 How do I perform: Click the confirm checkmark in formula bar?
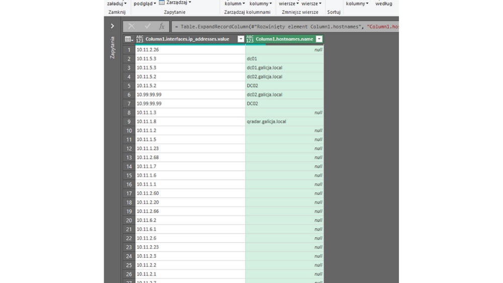tap(147, 26)
